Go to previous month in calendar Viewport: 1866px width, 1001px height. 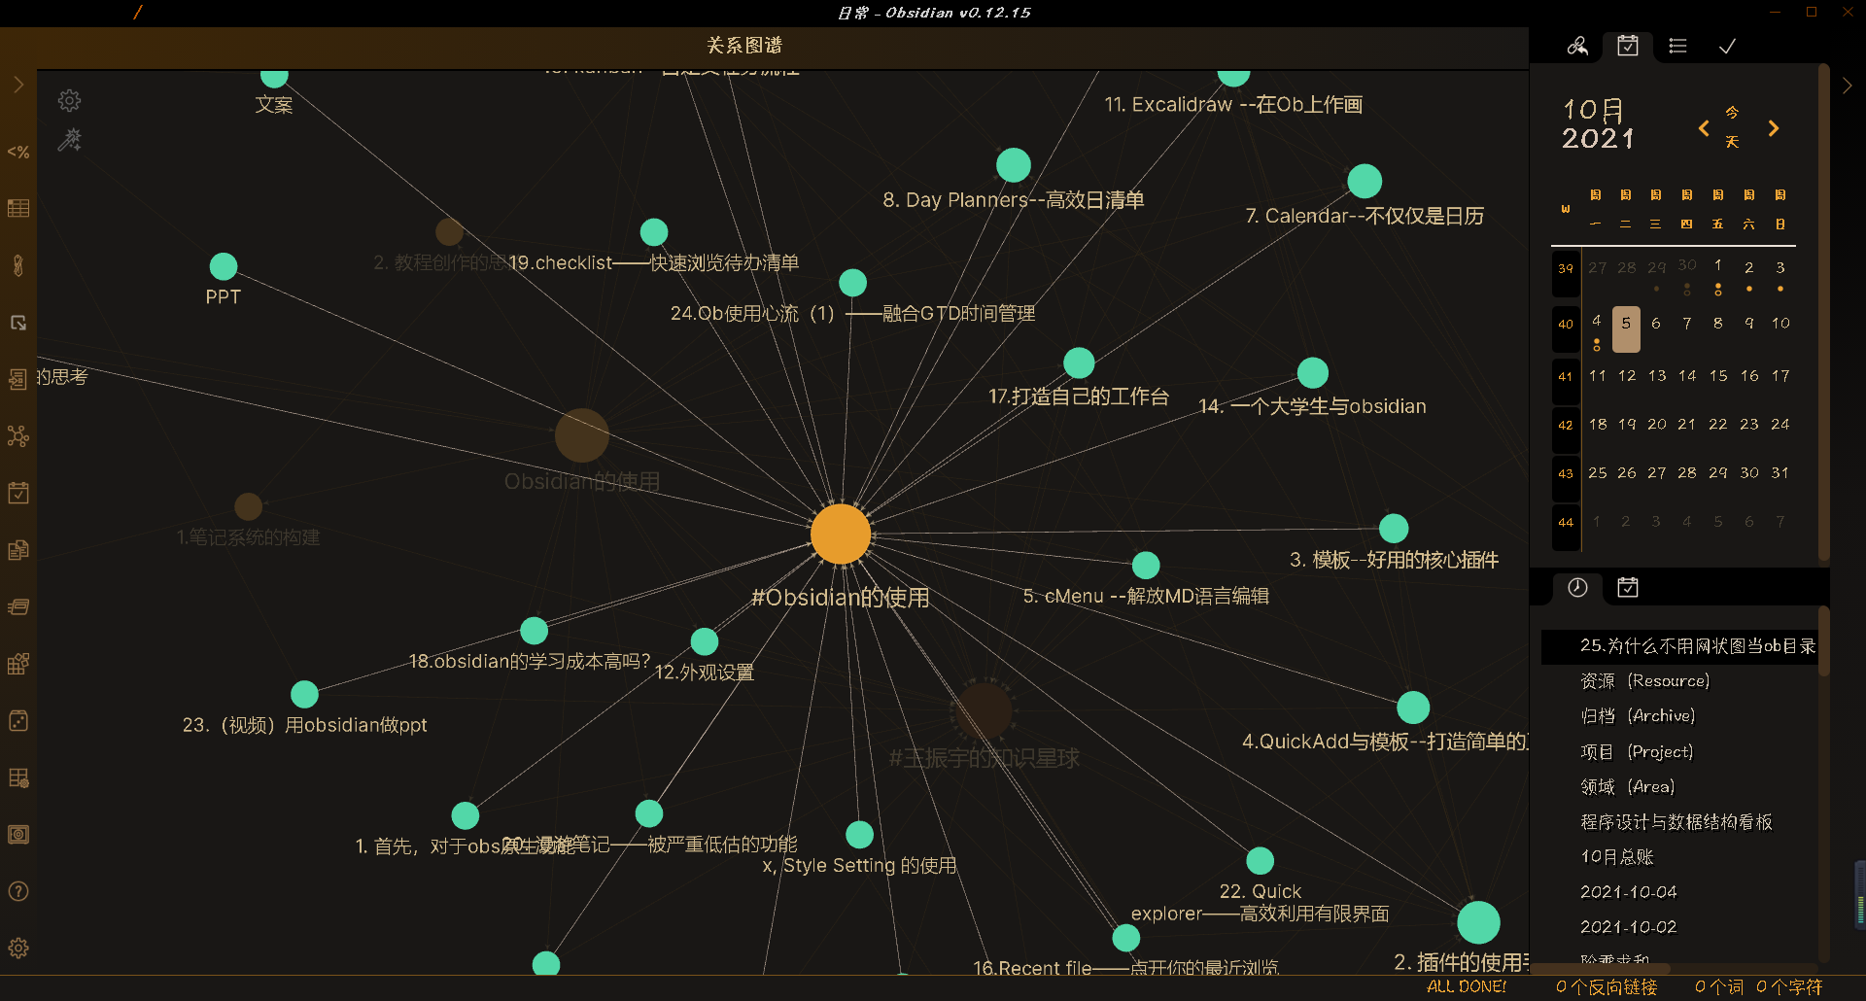1704,128
